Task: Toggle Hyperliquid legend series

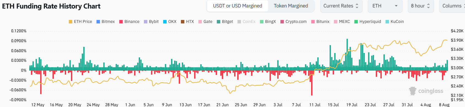Action: [368, 22]
